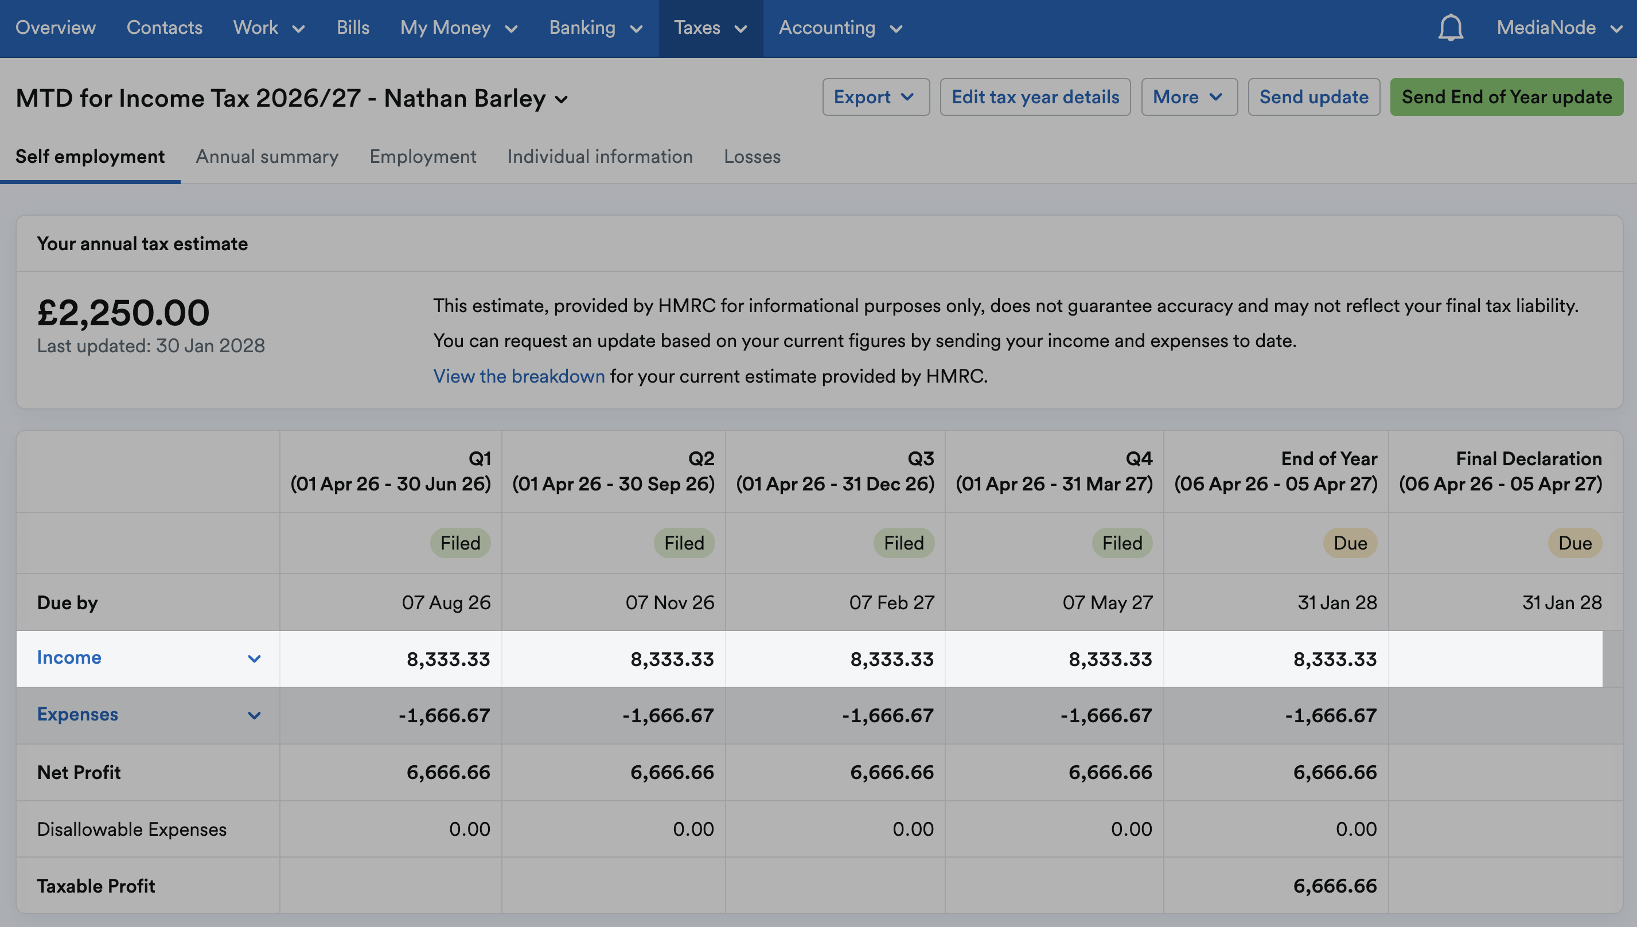Open the notifications bell
The width and height of the screenshot is (1637, 927).
point(1451,28)
